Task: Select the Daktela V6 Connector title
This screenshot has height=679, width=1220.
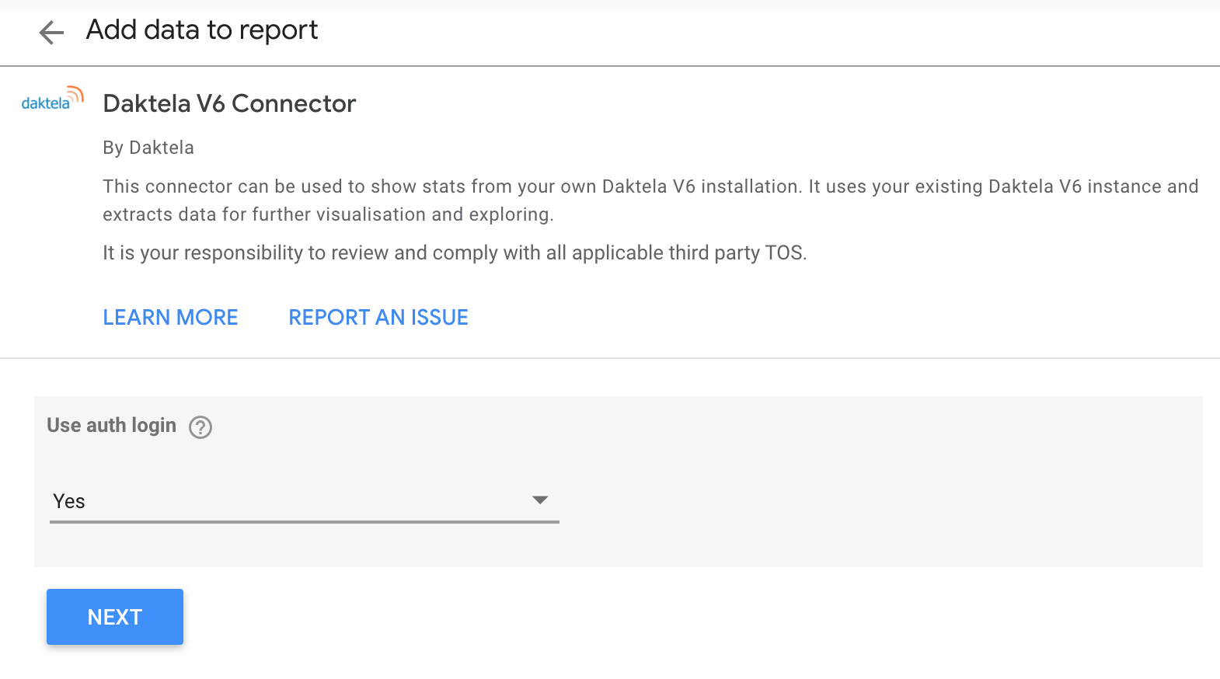Action: click(x=229, y=103)
